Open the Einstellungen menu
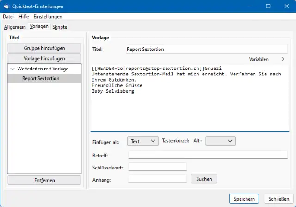 click(x=48, y=17)
